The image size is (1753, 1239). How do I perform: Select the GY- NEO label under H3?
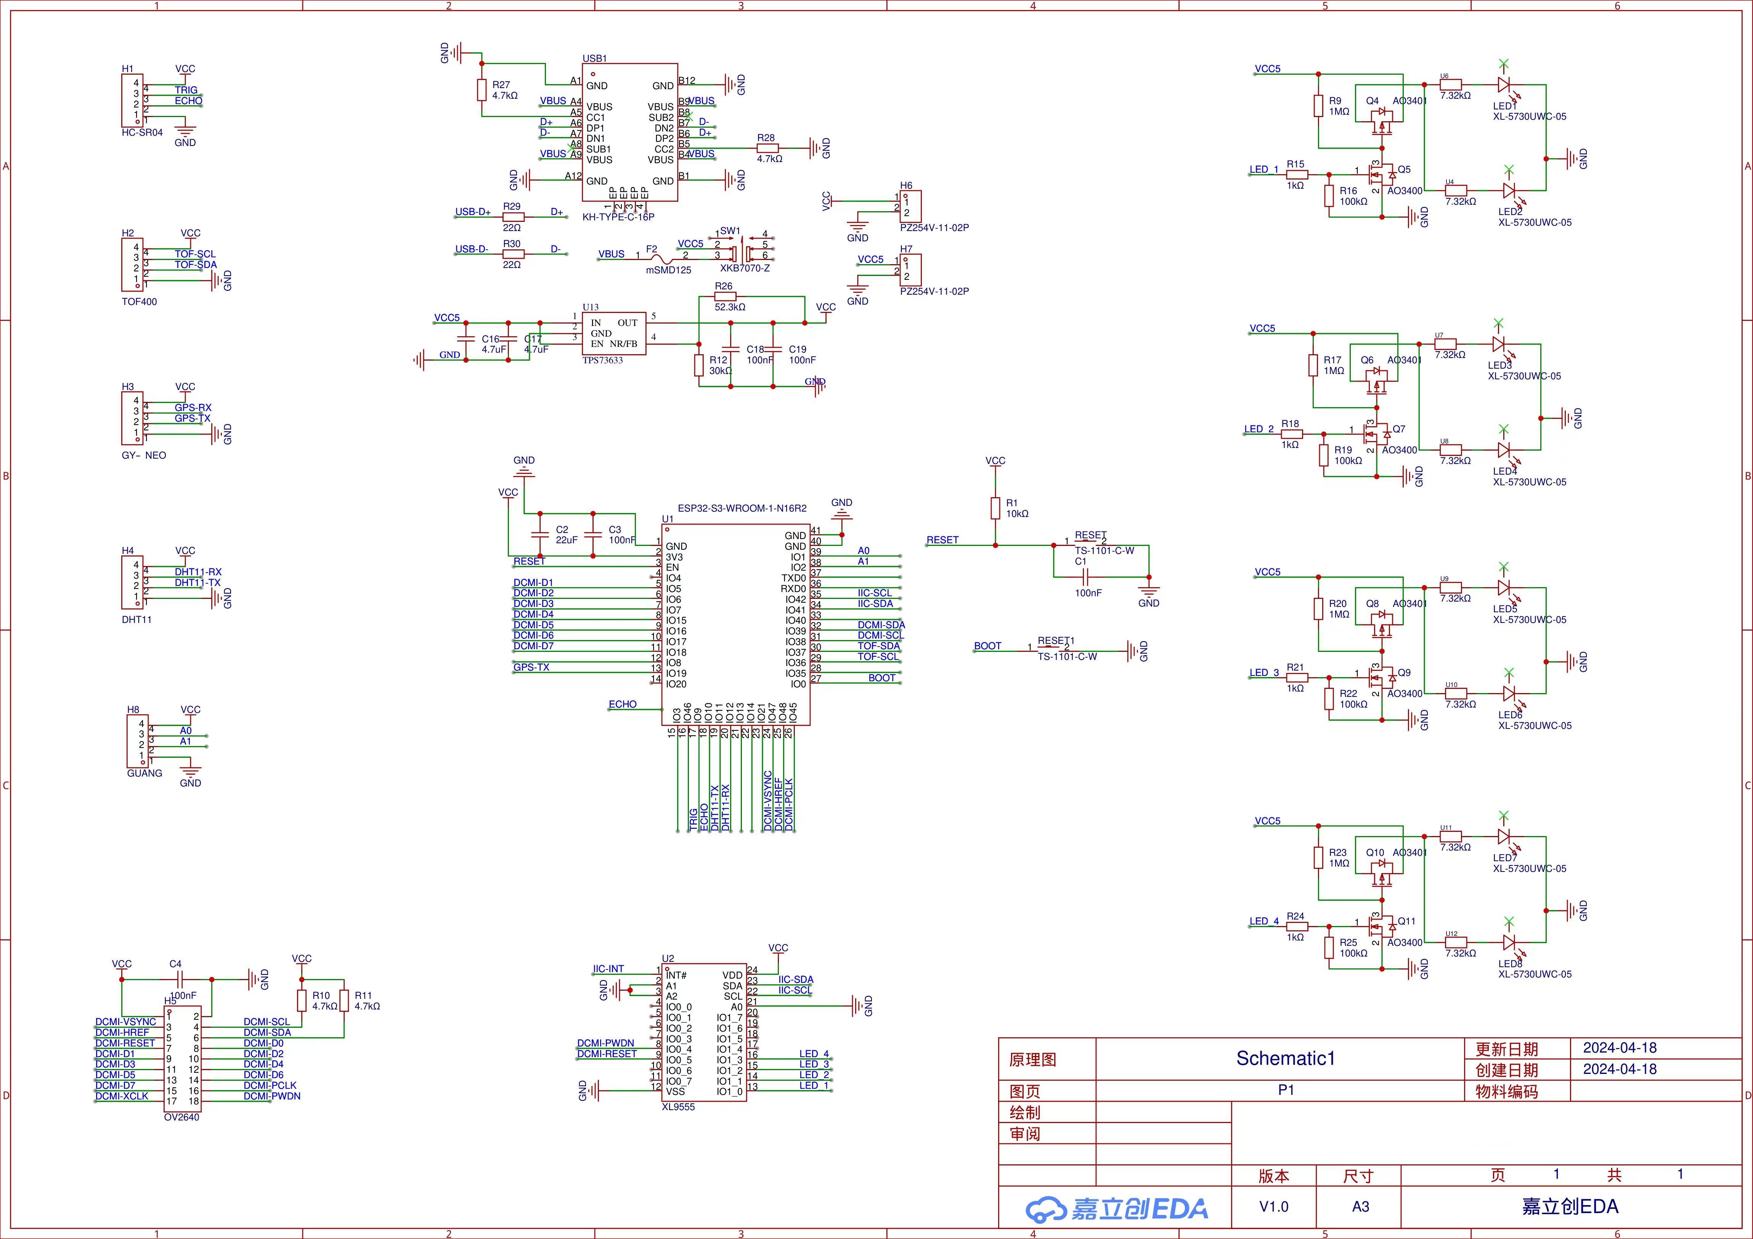tap(143, 455)
